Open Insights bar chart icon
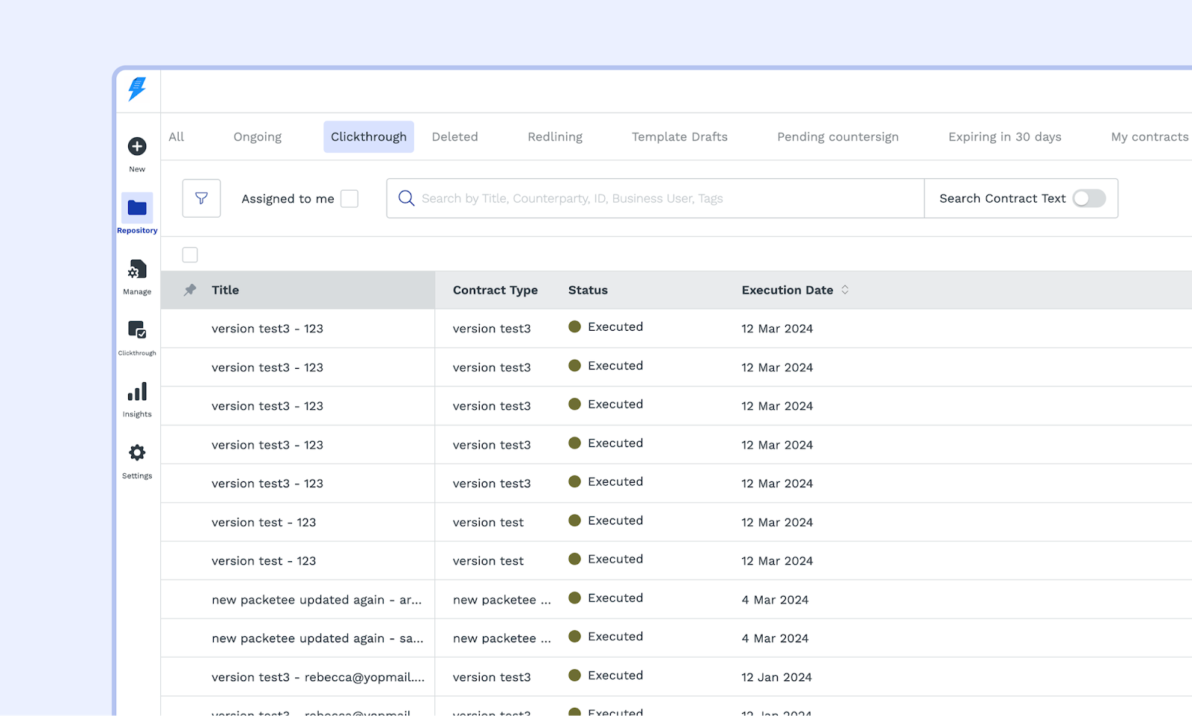This screenshot has height=716, width=1192. (137, 392)
